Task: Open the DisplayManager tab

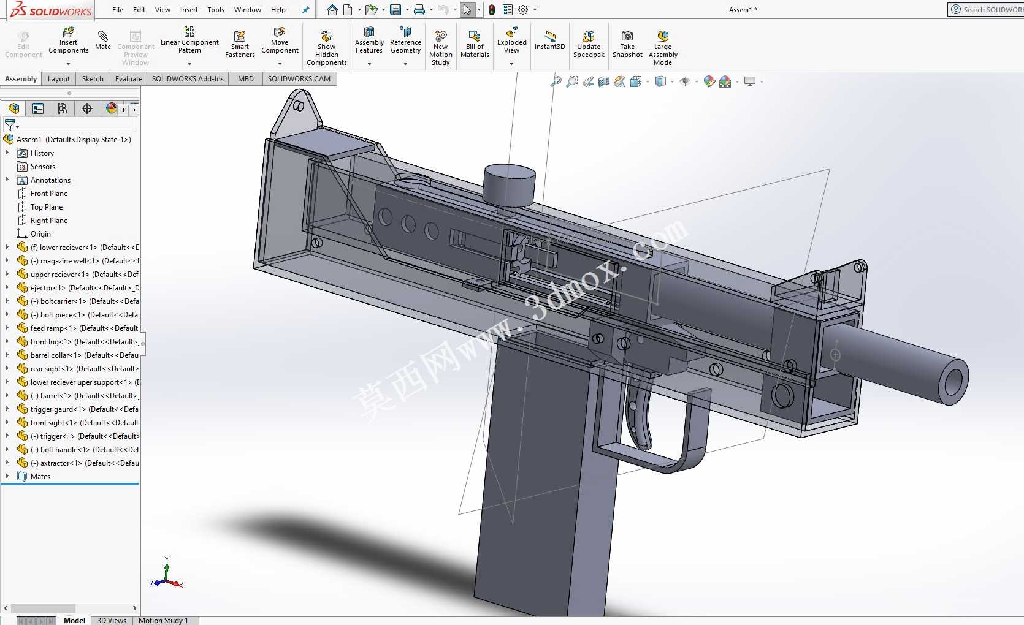Action: [111, 108]
